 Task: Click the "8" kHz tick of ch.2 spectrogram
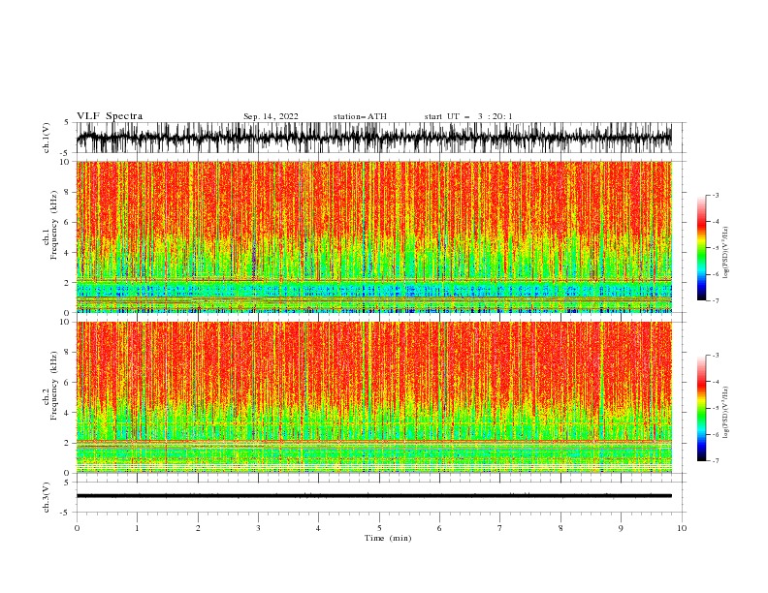tap(68, 353)
